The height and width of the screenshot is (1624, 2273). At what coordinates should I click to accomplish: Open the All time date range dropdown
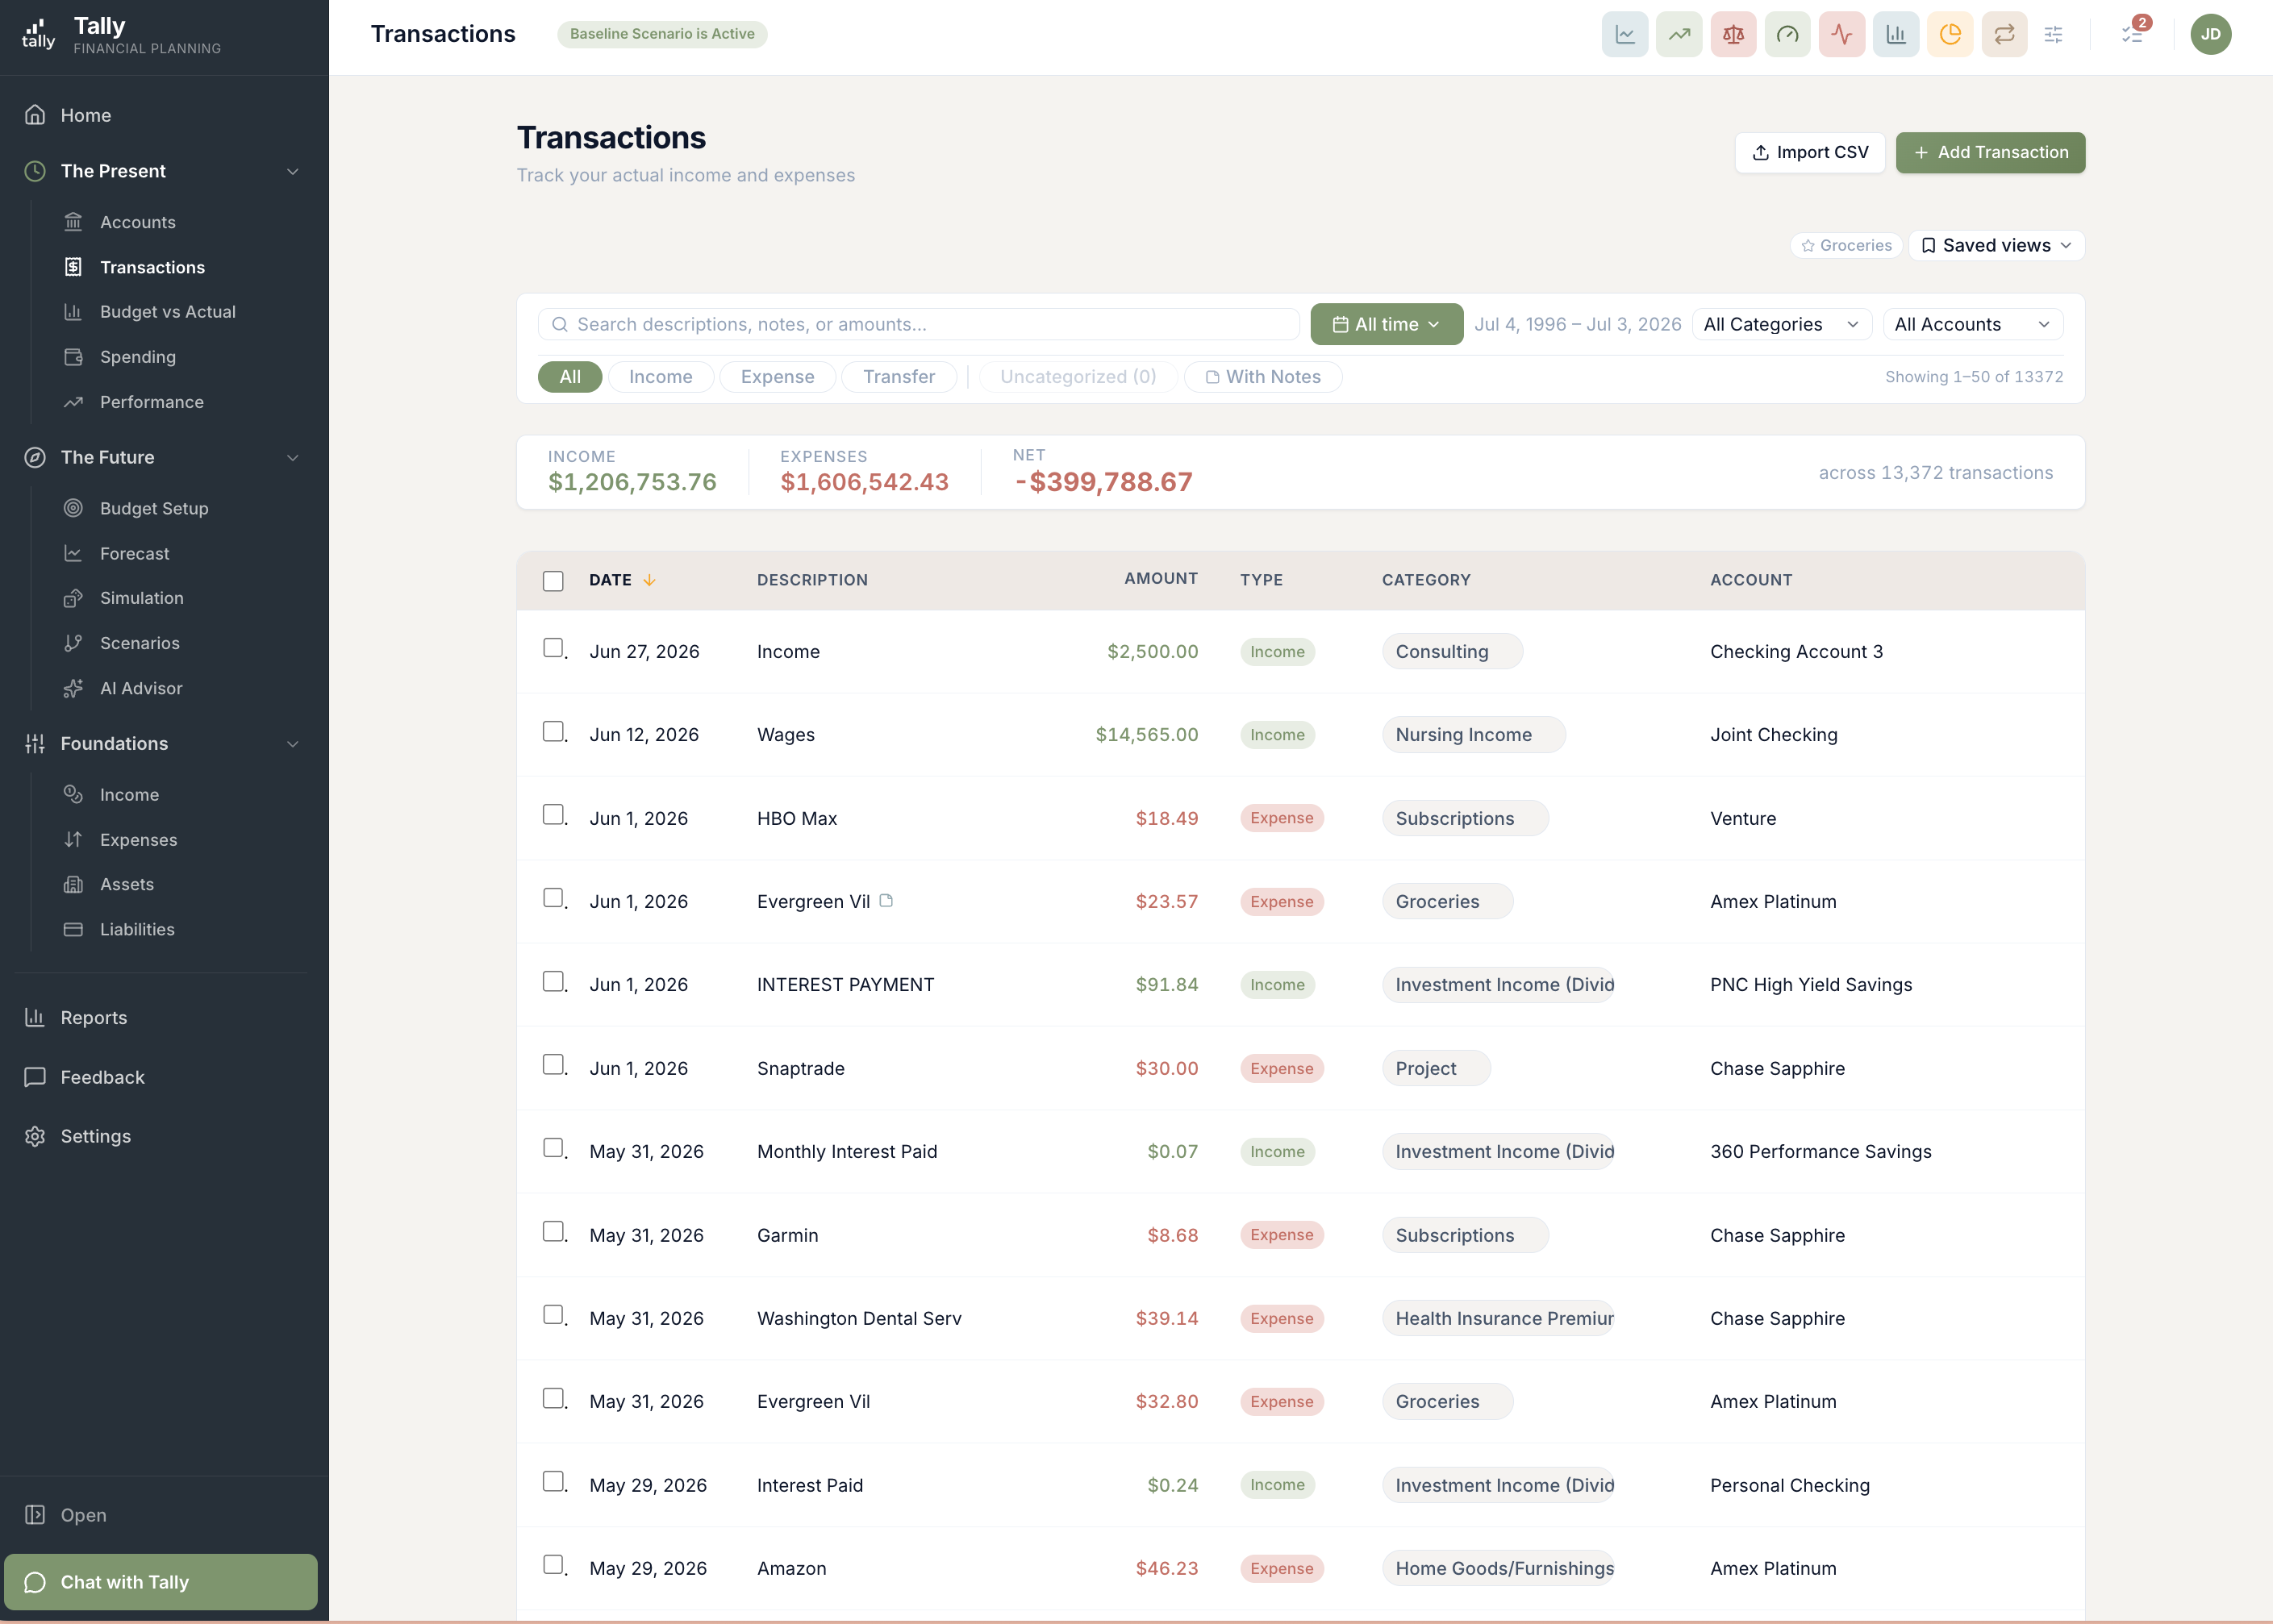(x=1386, y=324)
